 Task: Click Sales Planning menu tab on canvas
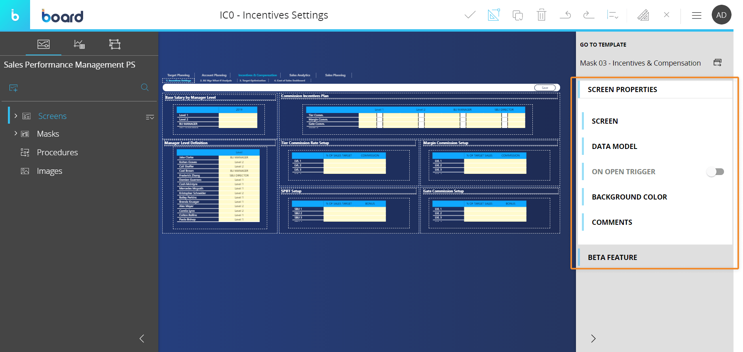click(x=335, y=75)
